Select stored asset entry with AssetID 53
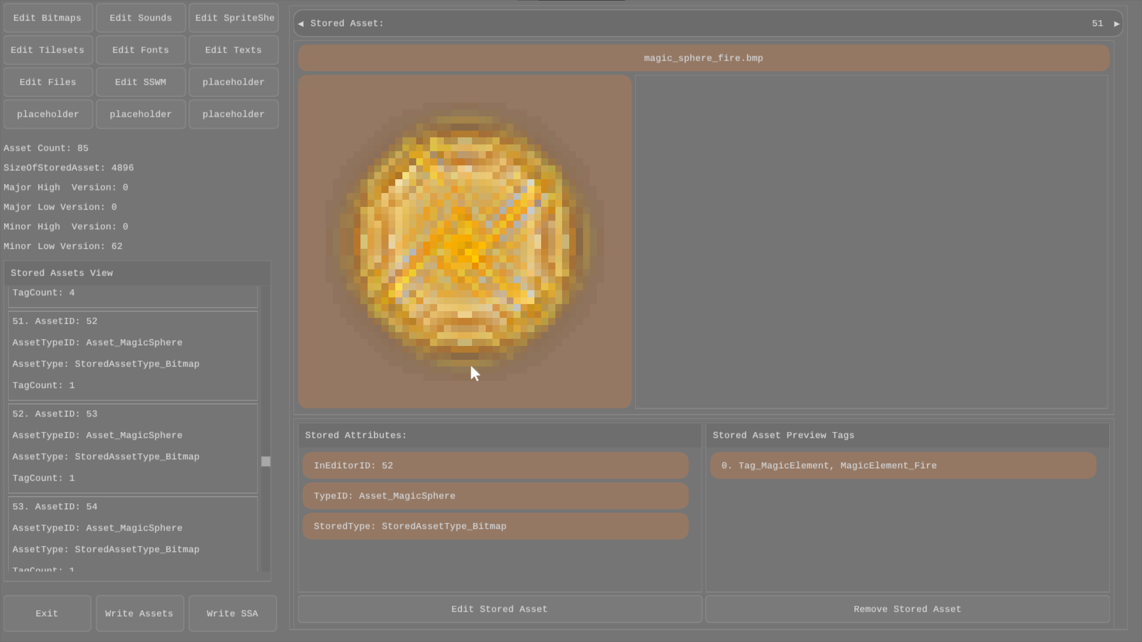Viewport: 1142px width, 642px height. click(132, 447)
